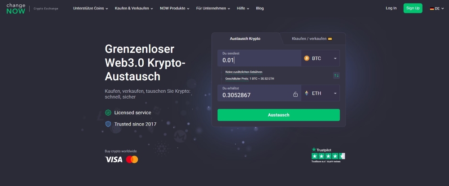Click the Du sendest amount field

coord(259,58)
